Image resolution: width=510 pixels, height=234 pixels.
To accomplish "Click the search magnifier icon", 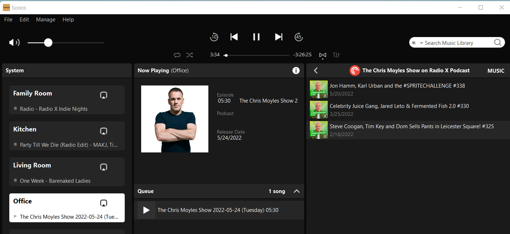I will (x=498, y=43).
